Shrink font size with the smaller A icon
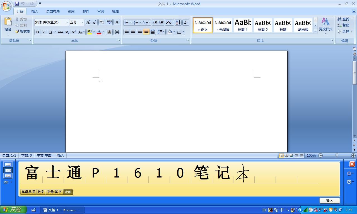Viewport: 357px width, 214px height. coord(94,22)
